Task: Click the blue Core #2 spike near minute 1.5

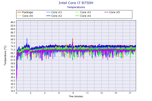Action: tap(27, 41)
